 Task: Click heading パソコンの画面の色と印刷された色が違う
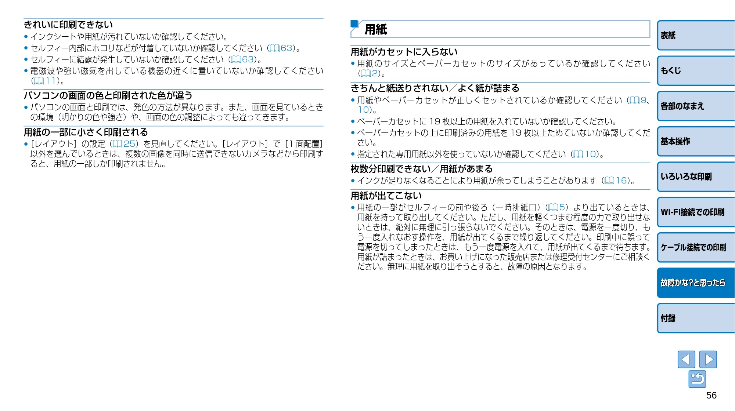pos(108,95)
